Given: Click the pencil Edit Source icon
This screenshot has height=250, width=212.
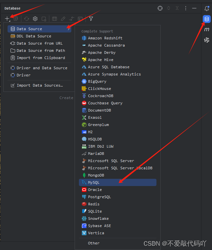Looking at the screenshot, I should click(x=63, y=19).
